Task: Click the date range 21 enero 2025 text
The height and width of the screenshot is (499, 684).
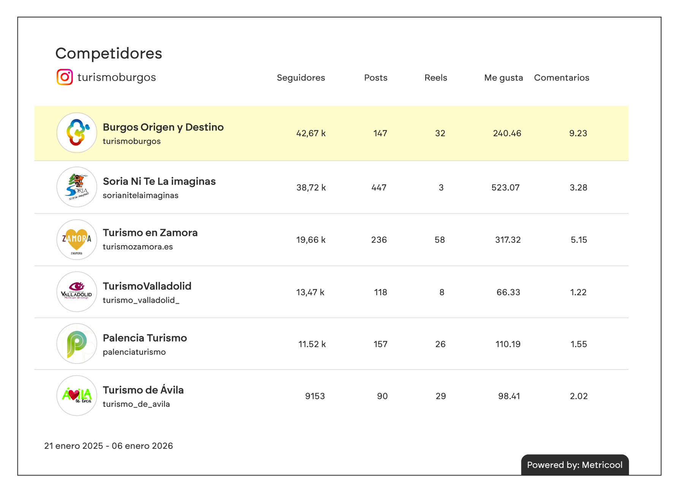Action: pyautogui.click(x=108, y=446)
